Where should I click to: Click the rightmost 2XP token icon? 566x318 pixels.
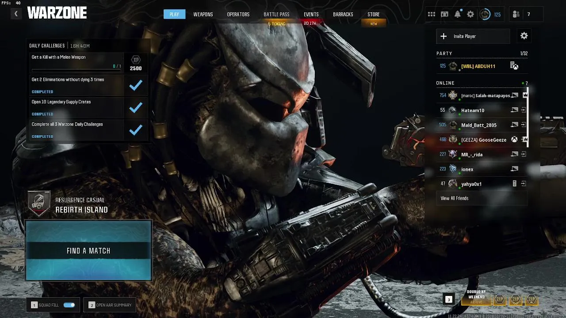[x=532, y=300]
